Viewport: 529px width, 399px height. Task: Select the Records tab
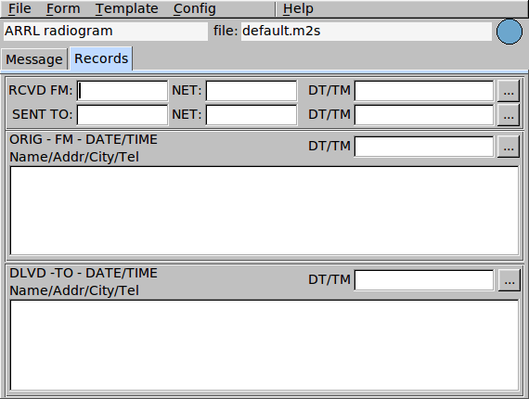click(101, 58)
